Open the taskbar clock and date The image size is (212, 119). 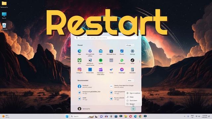[x=205, y=116]
